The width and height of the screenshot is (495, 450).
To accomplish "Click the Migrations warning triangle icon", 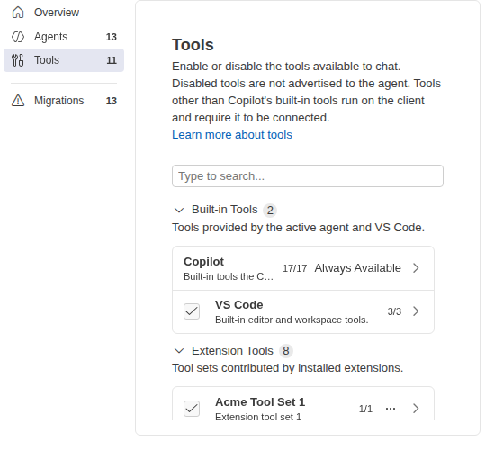I will (x=18, y=101).
